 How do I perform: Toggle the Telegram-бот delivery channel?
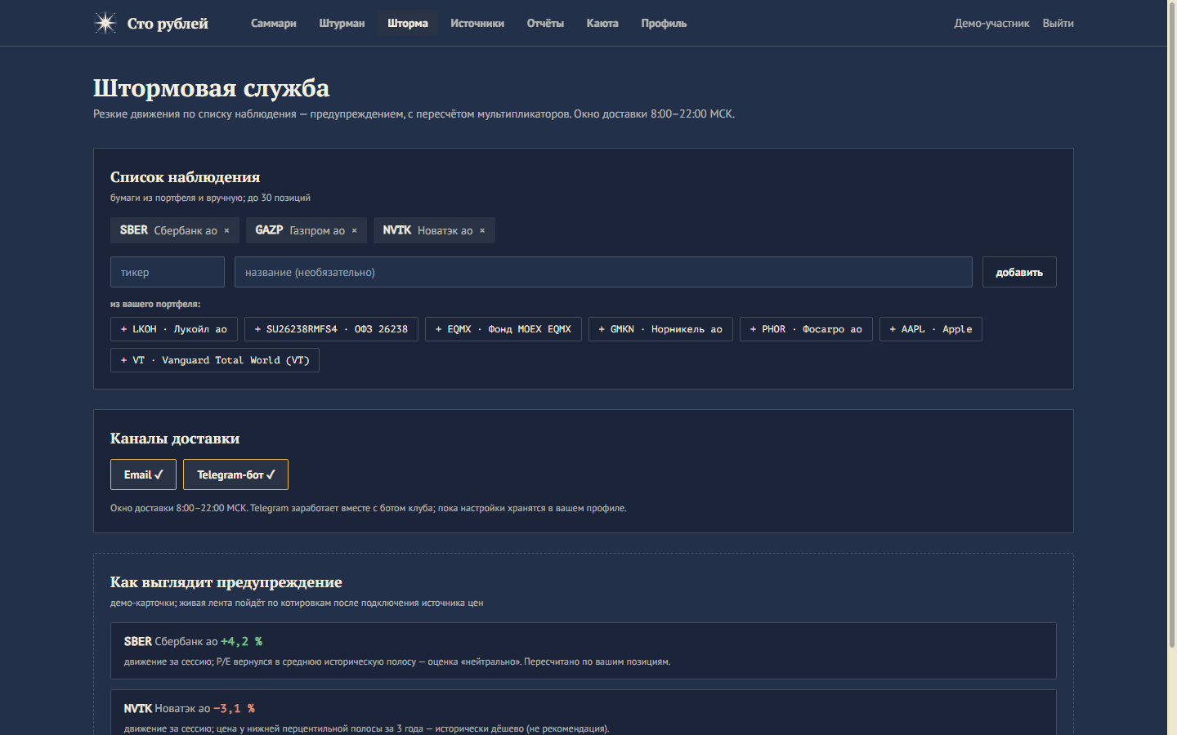pyautogui.click(x=235, y=474)
